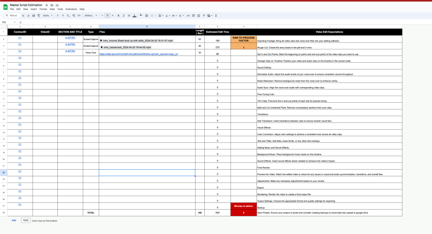This screenshot has height=234, width=432.
Task: Click the Print icon
Action: coord(34,16)
